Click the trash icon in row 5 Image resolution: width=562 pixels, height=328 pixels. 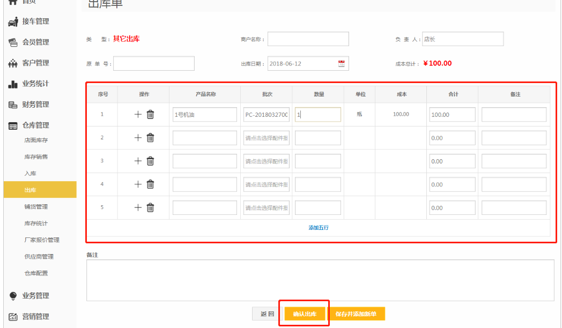tap(151, 207)
